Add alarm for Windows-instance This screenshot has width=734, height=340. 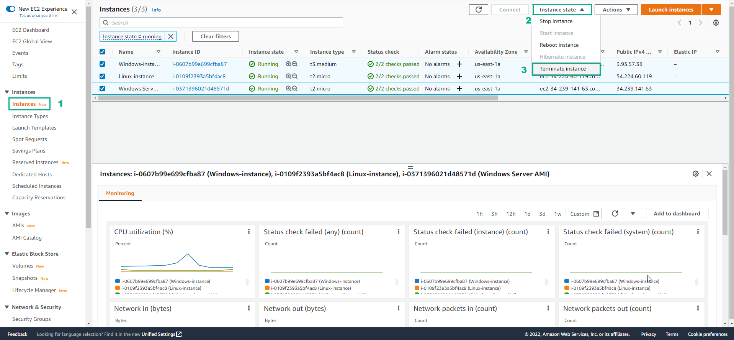click(x=459, y=64)
